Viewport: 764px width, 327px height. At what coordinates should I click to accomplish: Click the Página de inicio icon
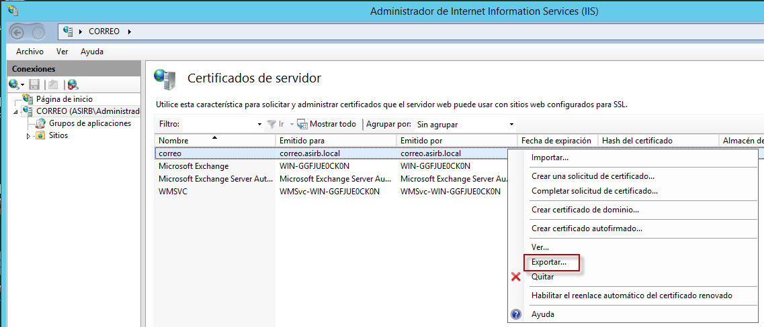(x=28, y=99)
